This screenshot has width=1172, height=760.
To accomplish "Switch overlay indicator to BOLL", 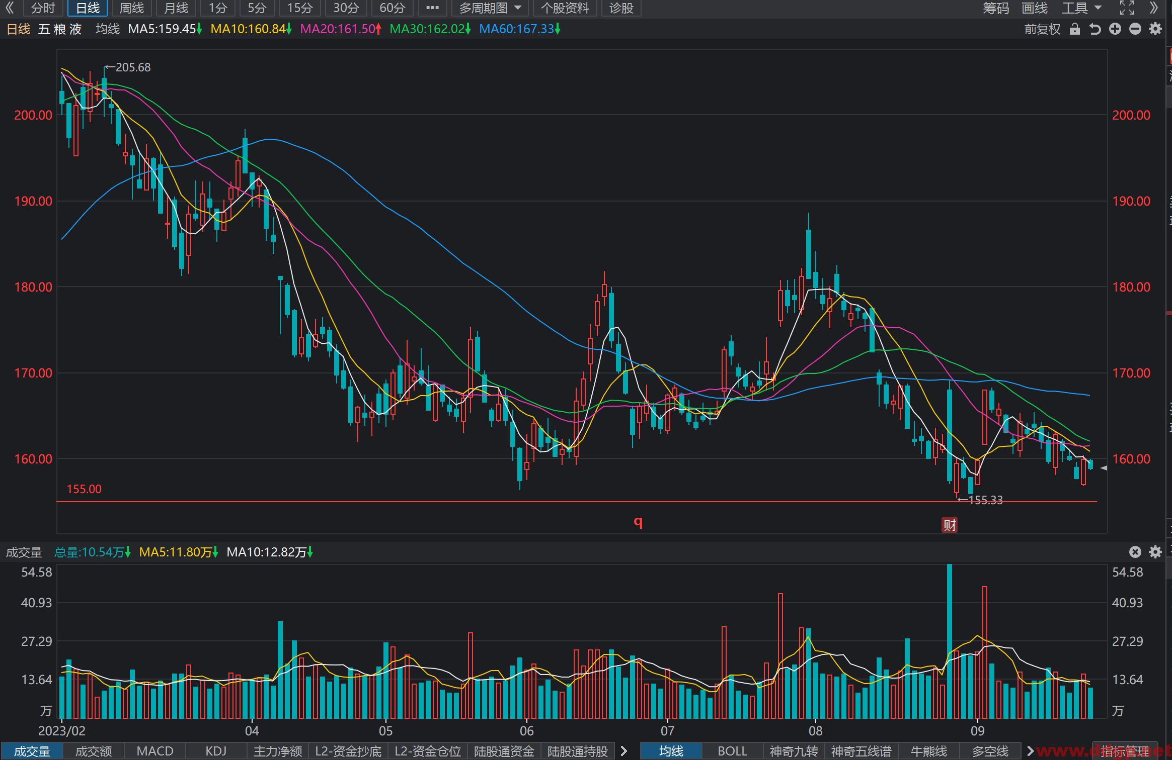I will pos(732,751).
